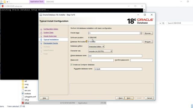The width and height of the screenshot is (193, 108).
Task: Click the hint icon beside Database file location
Action: tap(86, 41)
